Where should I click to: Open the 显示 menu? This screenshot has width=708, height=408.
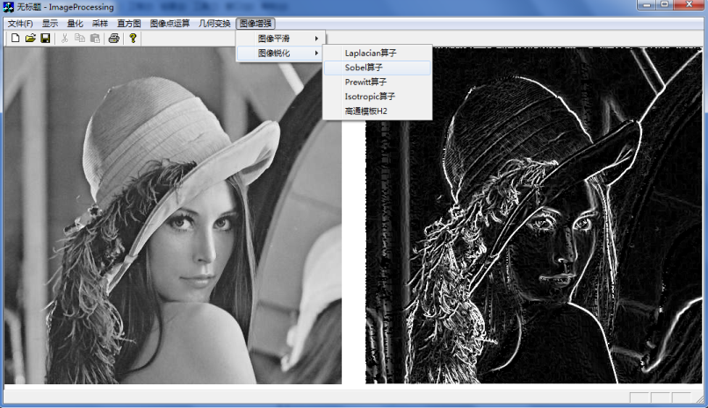pos(50,24)
